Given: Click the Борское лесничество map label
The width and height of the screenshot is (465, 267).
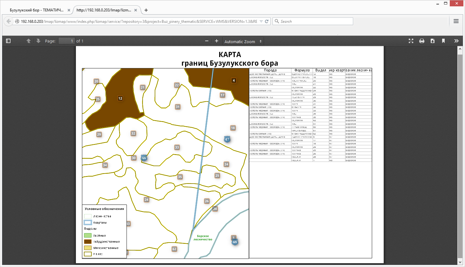Looking at the screenshot, I should click(x=203, y=238).
